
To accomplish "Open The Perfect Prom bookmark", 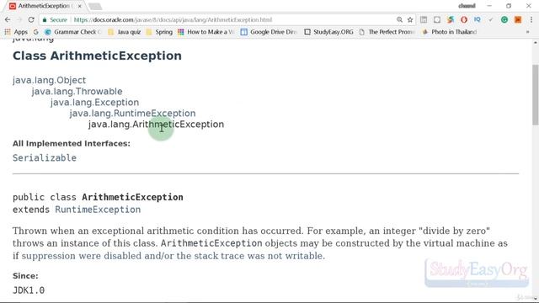I will point(387,32).
